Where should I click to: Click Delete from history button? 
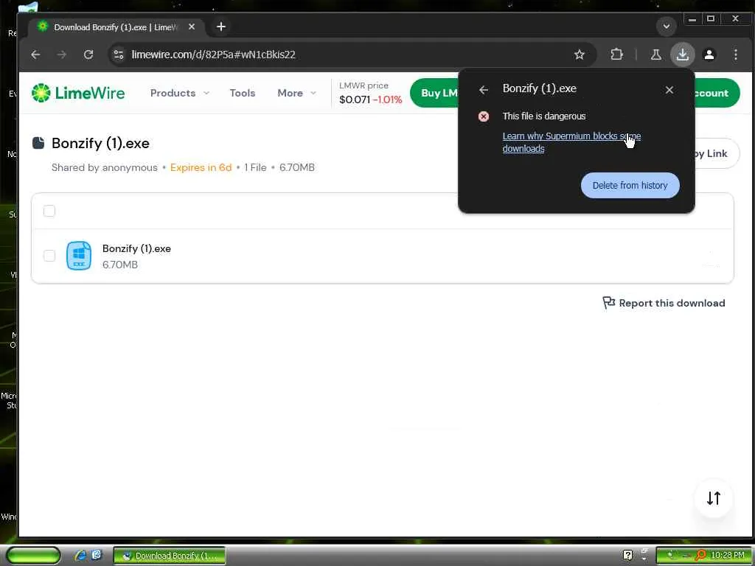click(x=630, y=185)
